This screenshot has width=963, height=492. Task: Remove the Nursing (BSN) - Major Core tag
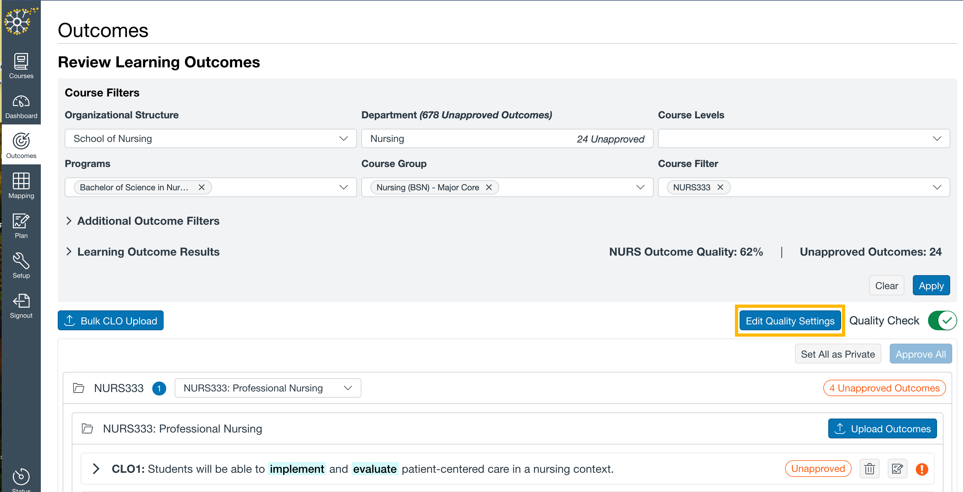[x=488, y=187]
